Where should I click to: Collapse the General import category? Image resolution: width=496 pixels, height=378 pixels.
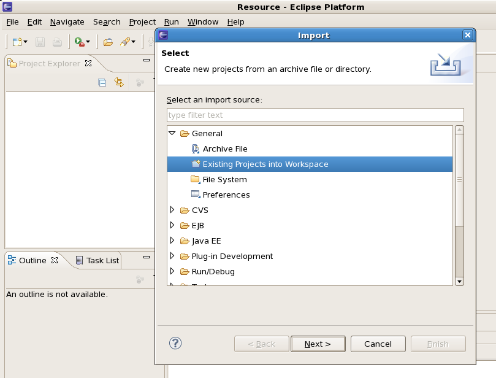point(172,133)
